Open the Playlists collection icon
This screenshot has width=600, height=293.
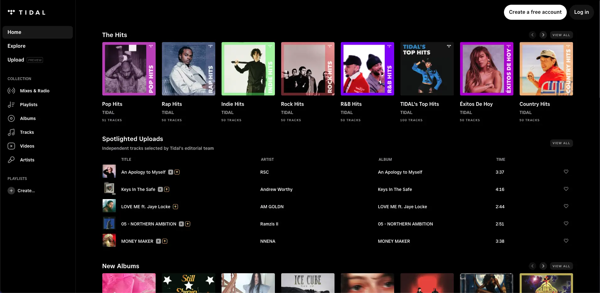pos(11,105)
